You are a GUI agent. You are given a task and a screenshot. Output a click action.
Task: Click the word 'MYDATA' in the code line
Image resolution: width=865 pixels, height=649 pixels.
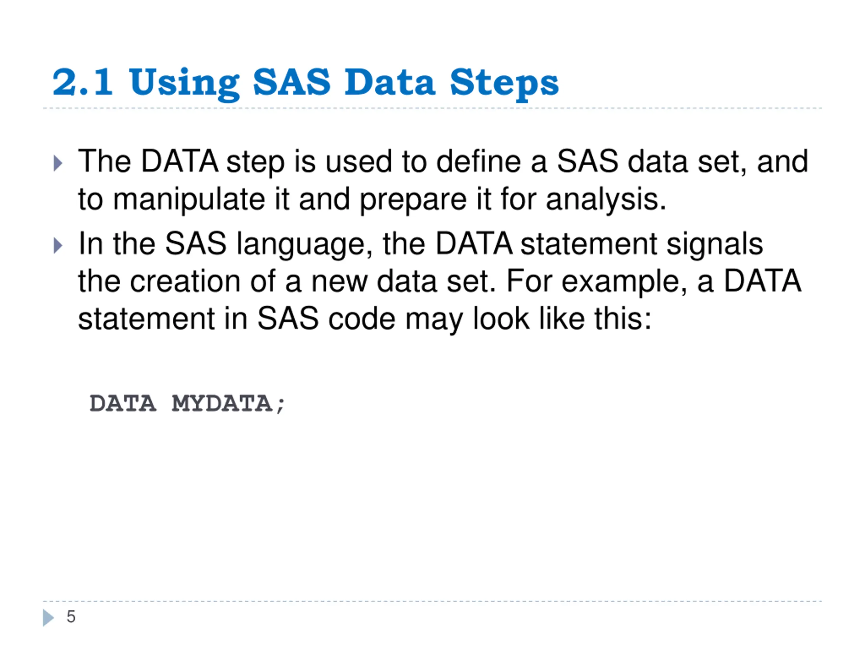point(222,403)
